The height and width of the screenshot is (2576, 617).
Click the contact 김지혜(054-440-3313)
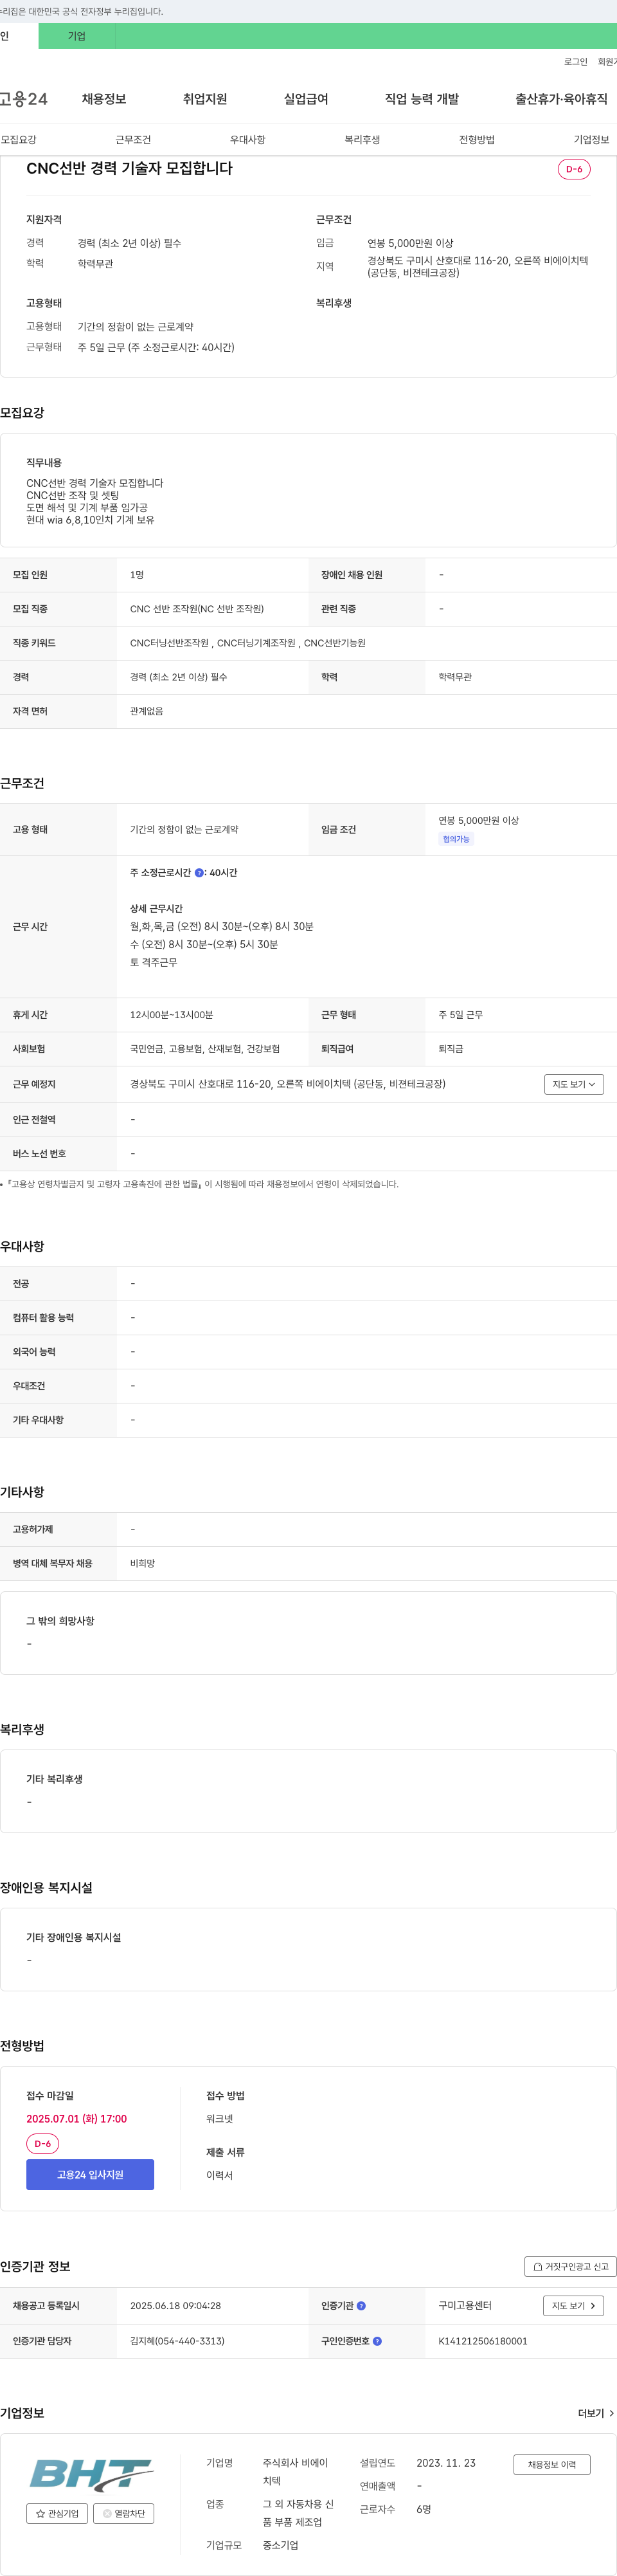point(177,2341)
